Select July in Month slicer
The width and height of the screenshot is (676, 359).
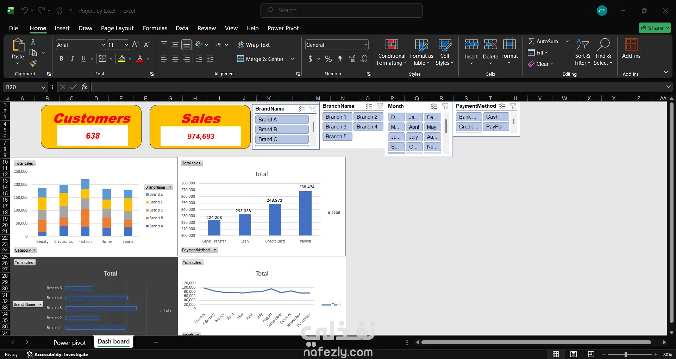tap(414, 137)
